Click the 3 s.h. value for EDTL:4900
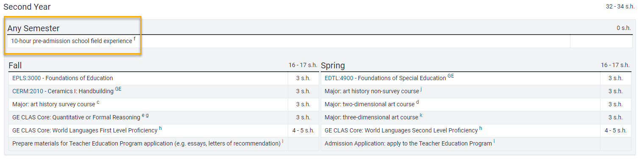The height and width of the screenshot is (159, 642). coord(615,78)
